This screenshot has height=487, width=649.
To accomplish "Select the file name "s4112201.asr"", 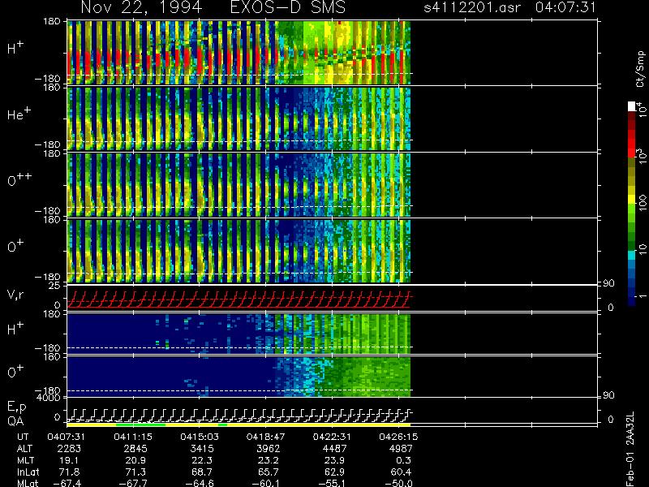I will point(472,7).
